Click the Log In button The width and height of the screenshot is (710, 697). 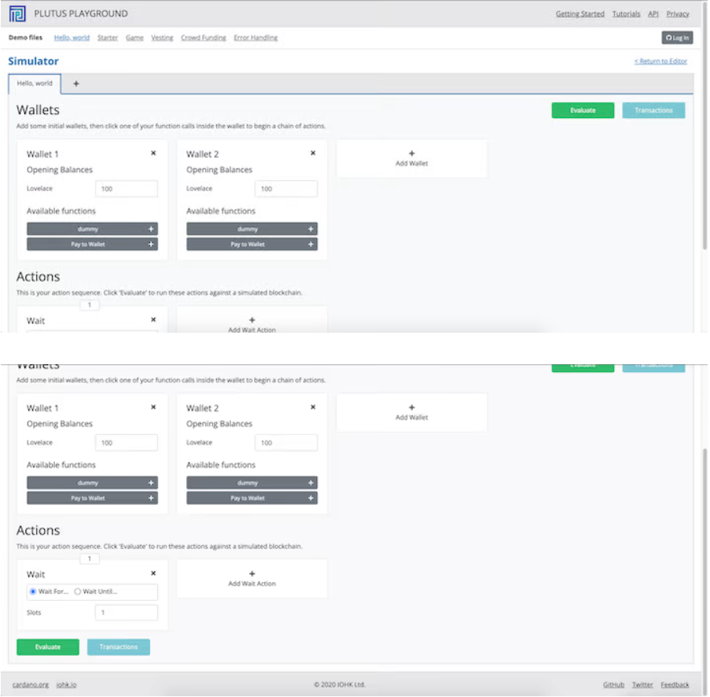pyautogui.click(x=676, y=37)
